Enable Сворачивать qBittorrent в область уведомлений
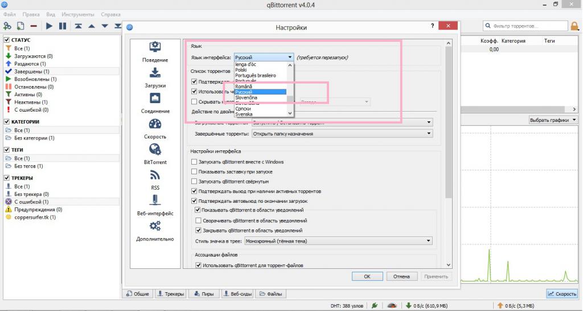Screen dimensions: 583x311 coord(198,220)
